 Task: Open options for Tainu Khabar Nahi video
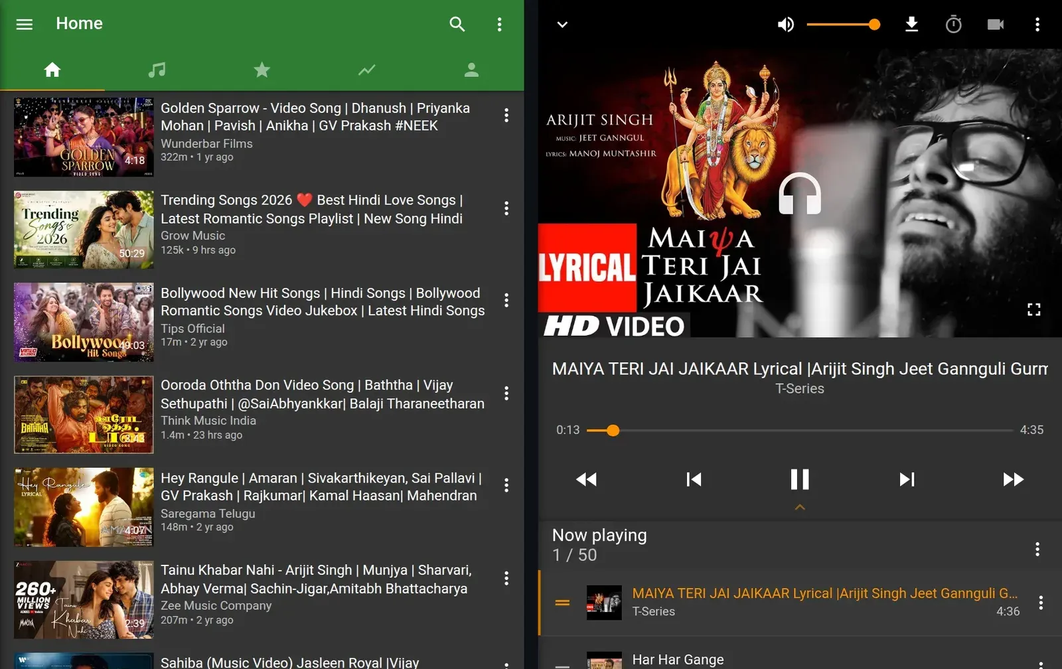click(x=506, y=578)
